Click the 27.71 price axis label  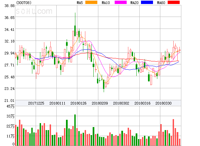pyautogui.click(x=9, y=65)
